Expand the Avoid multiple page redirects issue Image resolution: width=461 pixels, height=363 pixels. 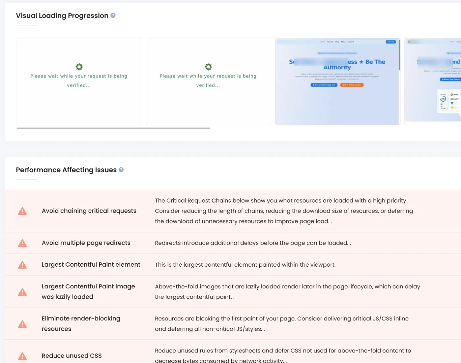pos(86,243)
